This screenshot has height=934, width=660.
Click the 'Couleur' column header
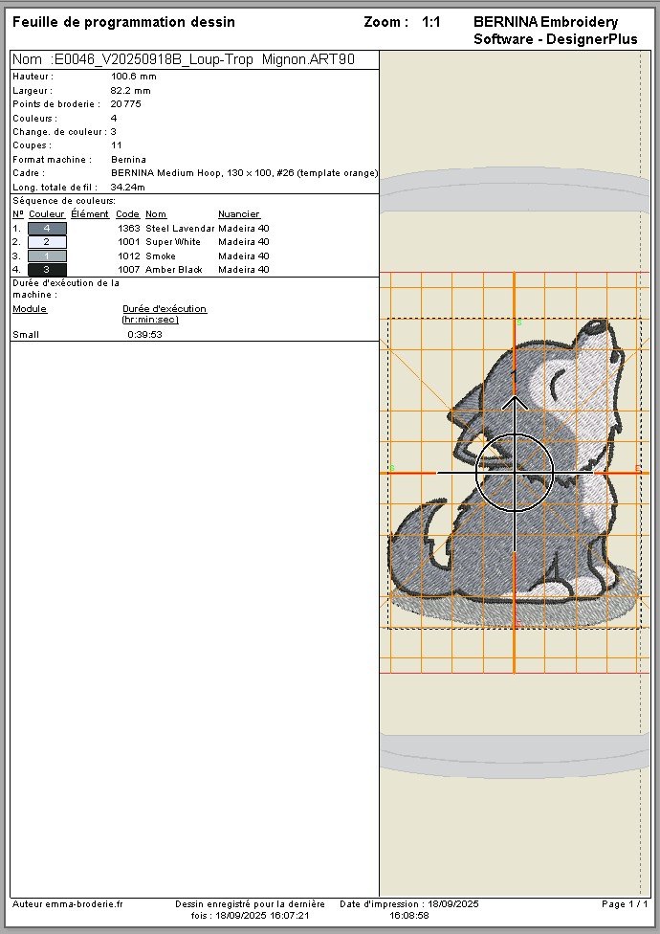point(47,214)
